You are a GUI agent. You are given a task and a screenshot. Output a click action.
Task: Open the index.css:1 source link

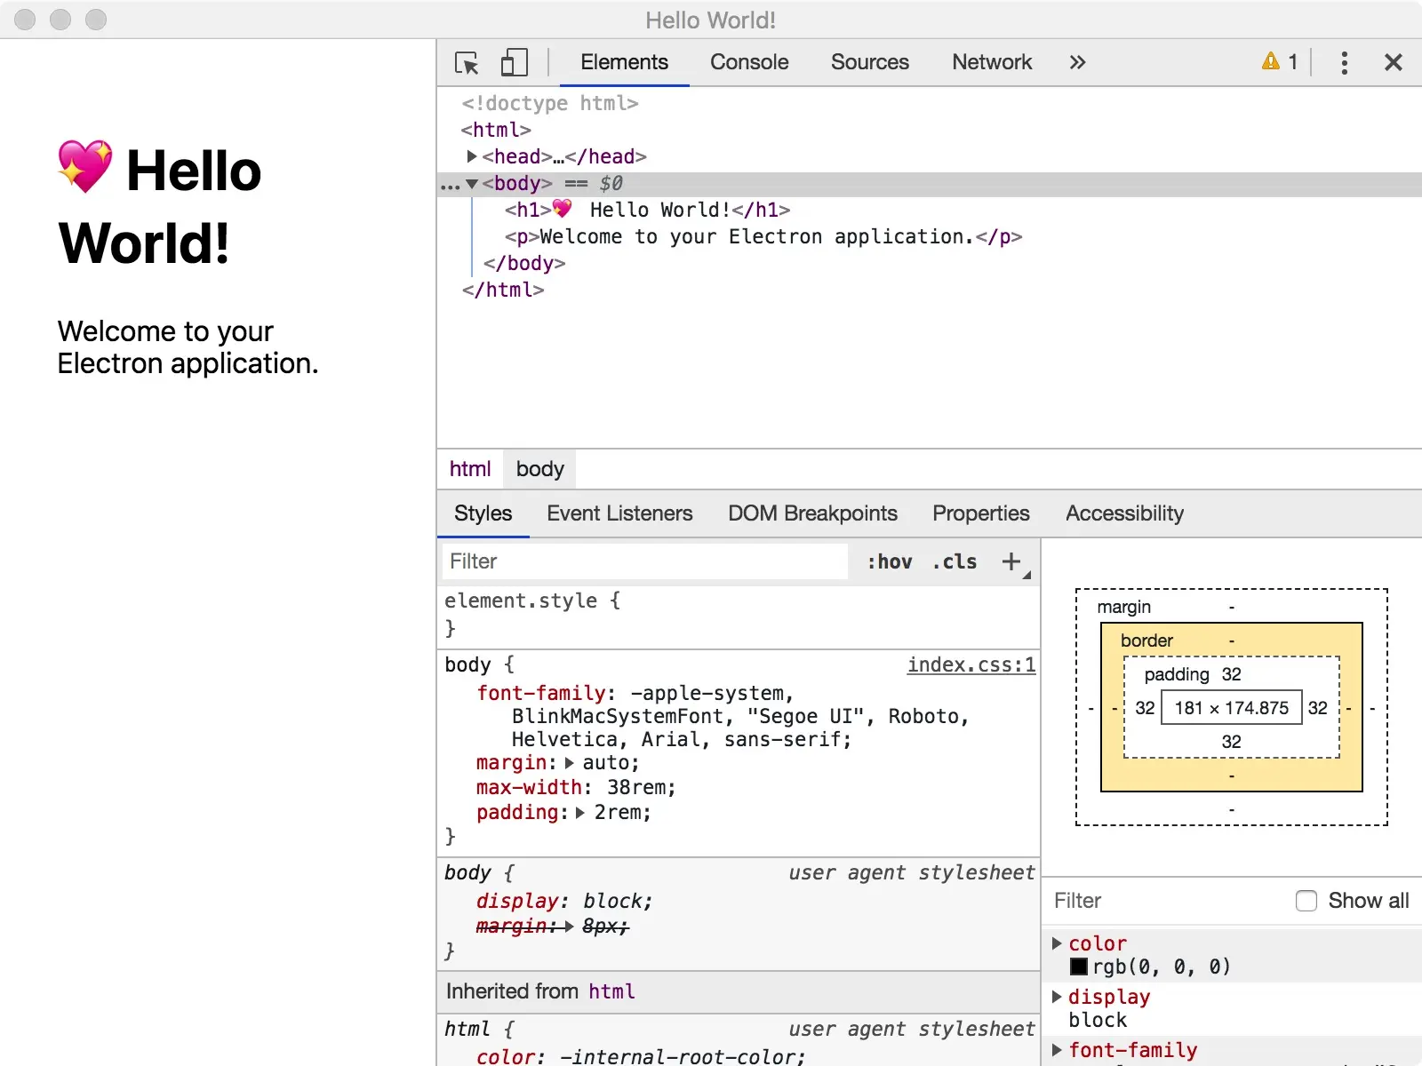[971, 664]
